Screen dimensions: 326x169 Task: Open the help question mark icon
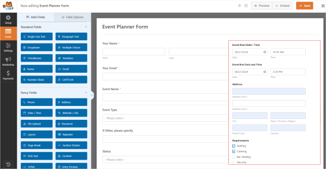(239, 6)
